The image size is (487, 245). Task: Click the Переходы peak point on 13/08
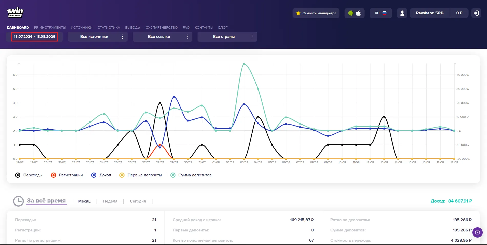tap(384, 117)
